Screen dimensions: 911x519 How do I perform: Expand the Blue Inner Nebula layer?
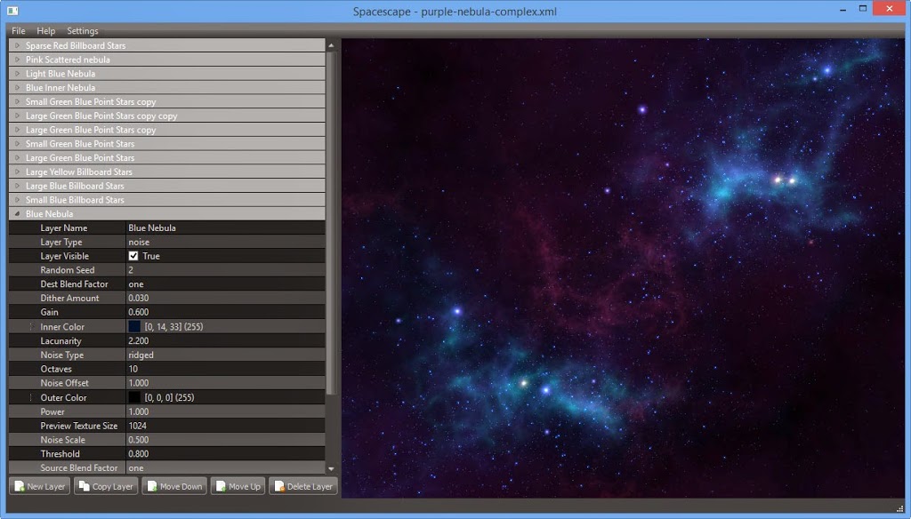(x=17, y=88)
